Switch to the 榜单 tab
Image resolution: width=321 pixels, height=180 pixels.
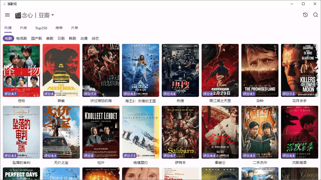59,28
